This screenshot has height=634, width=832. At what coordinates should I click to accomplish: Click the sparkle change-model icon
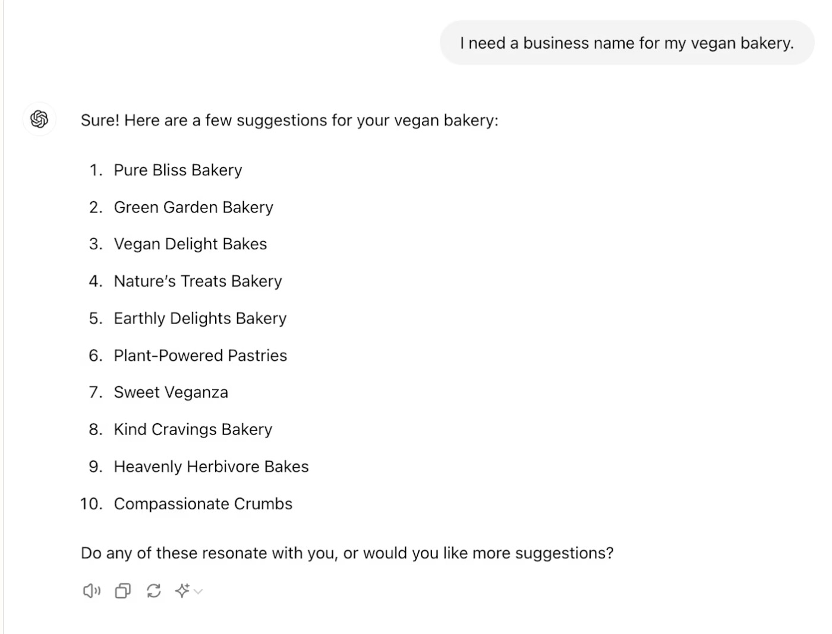pyautogui.click(x=182, y=590)
